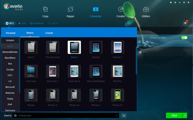Switch to the Converter module
Image resolution: width=193 pixels, height=120 pixels.
click(x=95, y=12)
